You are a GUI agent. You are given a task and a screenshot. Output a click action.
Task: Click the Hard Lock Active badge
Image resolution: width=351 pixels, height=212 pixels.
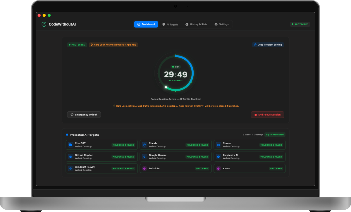pyautogui.click(x=113, y=45)
